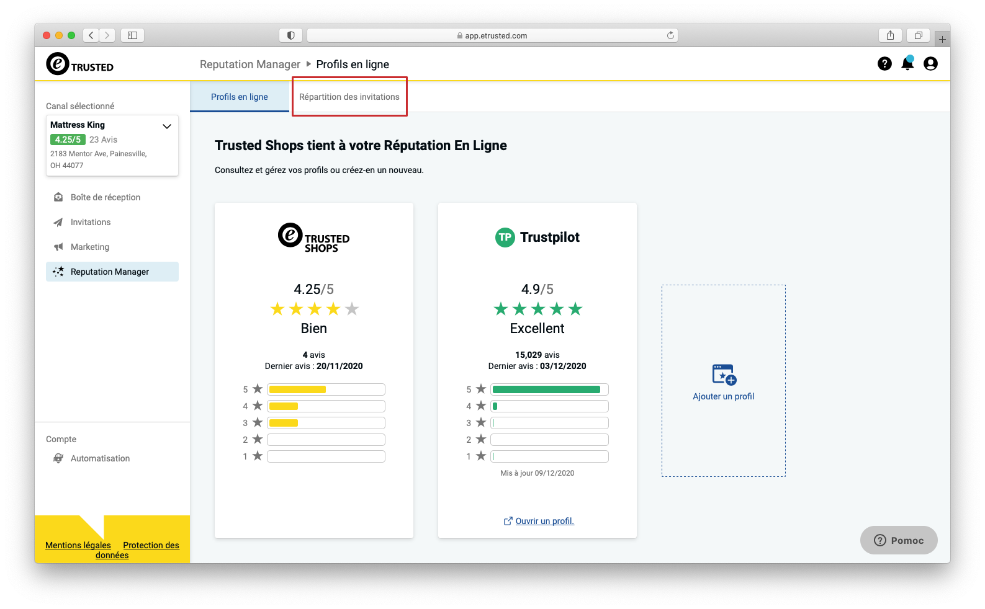Click the Trustpilot 5-star progress bar
This screenshot has width=985, height=609.
pos(550,389)
